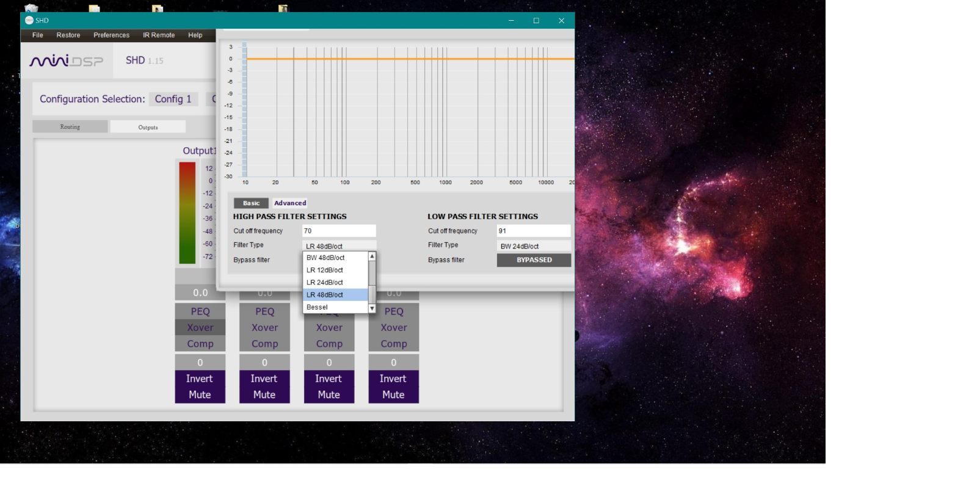
Task: Click the filter list scroll up arrow
Action: 372,256
